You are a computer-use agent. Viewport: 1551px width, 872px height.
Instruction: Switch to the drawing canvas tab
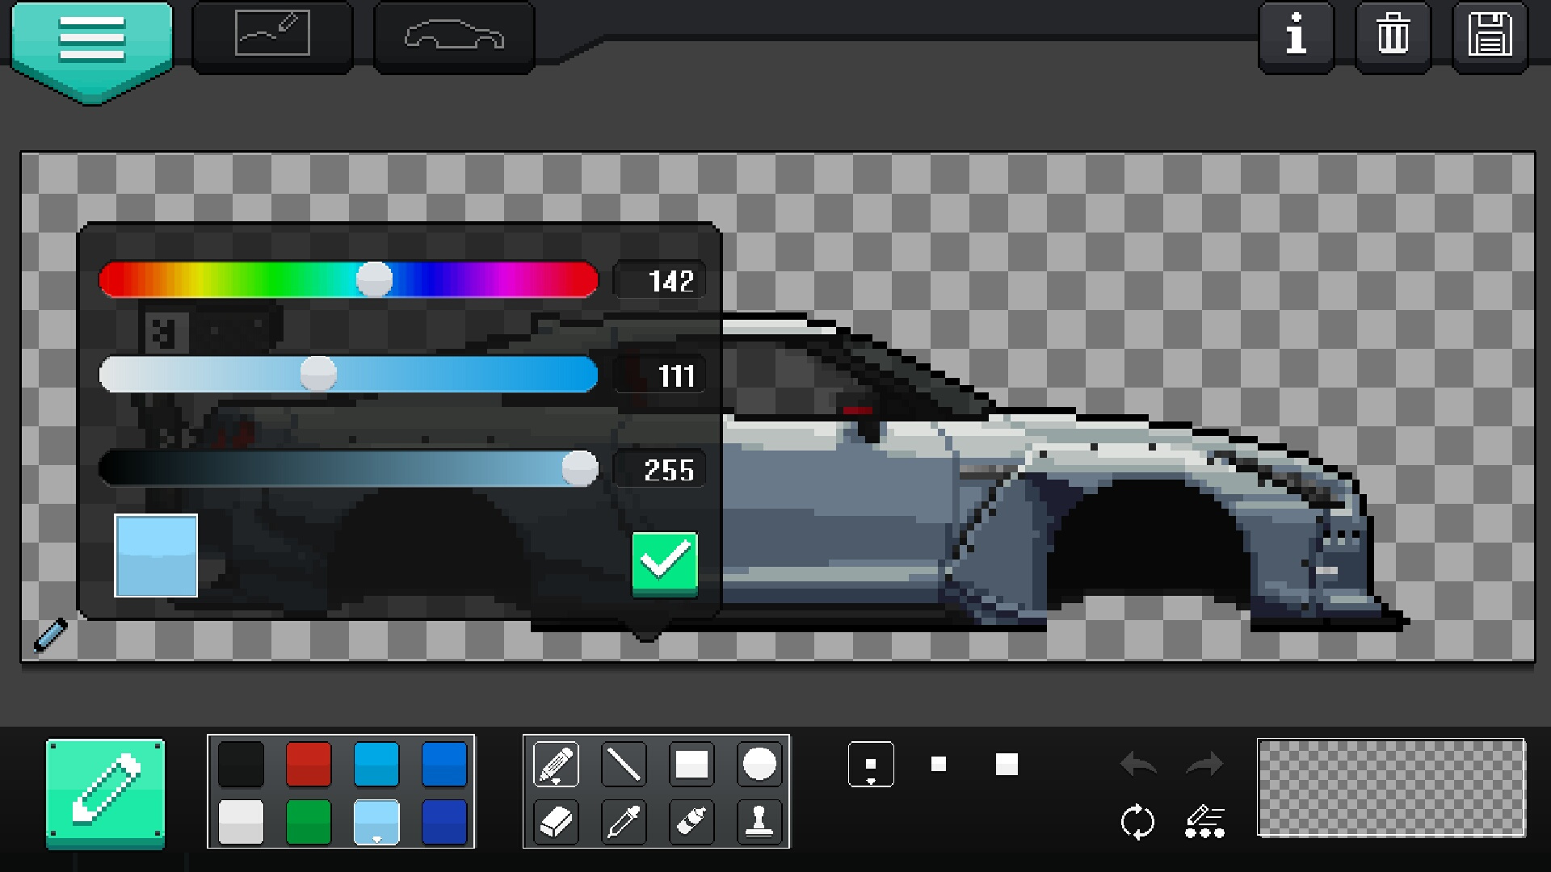(272, 36)
